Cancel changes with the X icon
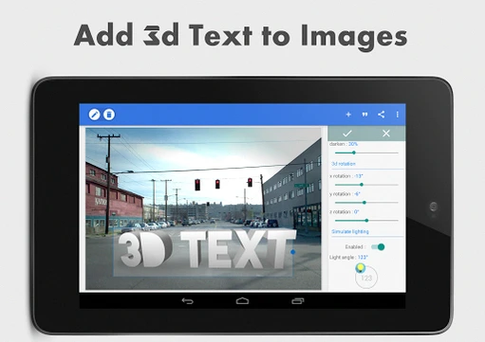 click(386, 134)
